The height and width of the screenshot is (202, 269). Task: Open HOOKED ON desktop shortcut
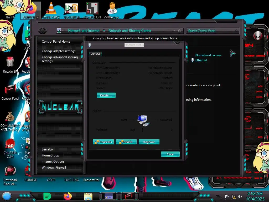(92, 10)
